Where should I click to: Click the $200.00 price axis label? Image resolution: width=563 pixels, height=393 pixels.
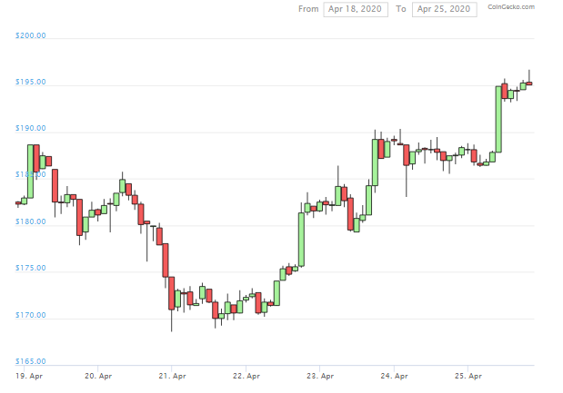31,36
